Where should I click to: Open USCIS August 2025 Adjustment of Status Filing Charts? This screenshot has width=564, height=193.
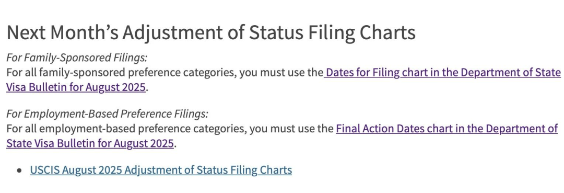(161, 170)
